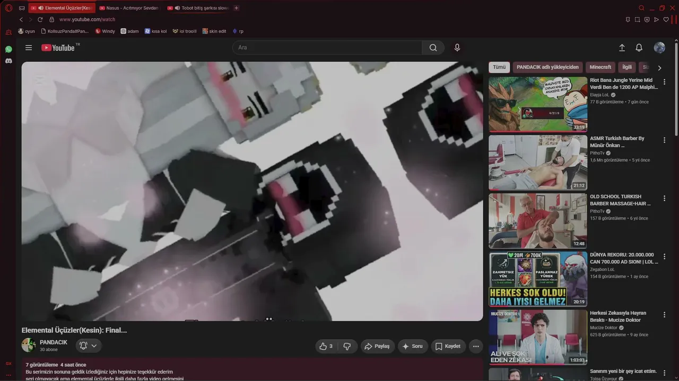Open the KollsuzPanda bookmark
679x381 pixels.
(x=65, y=31)
